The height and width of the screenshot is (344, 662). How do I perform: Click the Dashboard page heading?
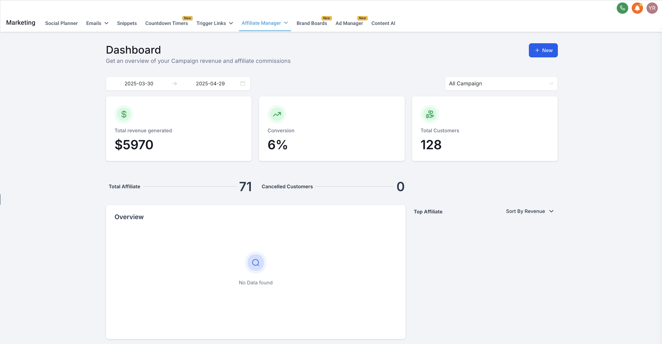[x=133, y=50]
